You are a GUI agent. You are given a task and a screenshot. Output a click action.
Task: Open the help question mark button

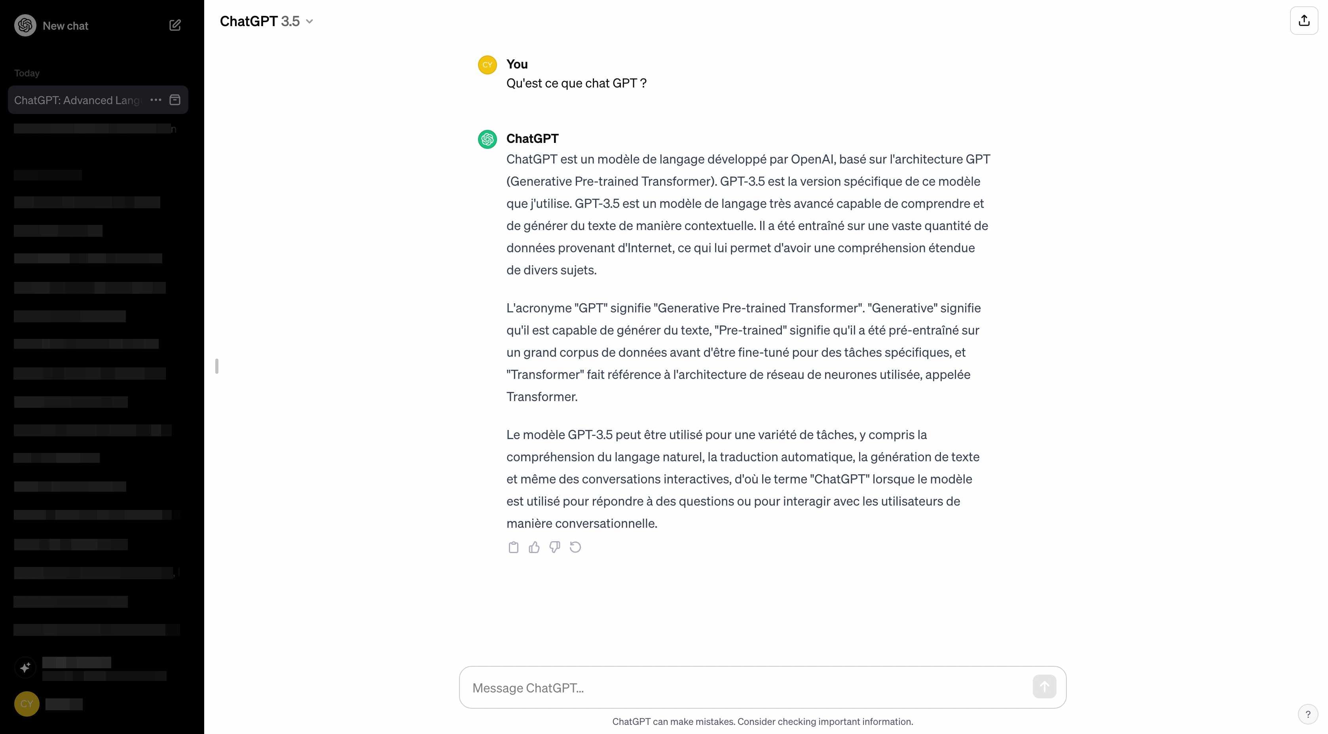[1307, 714]
